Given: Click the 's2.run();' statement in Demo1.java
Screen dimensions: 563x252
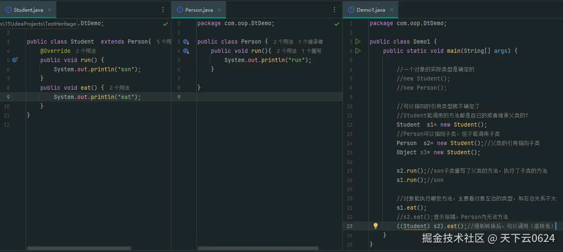Looking at the screenshot, I should pos(412,171).
